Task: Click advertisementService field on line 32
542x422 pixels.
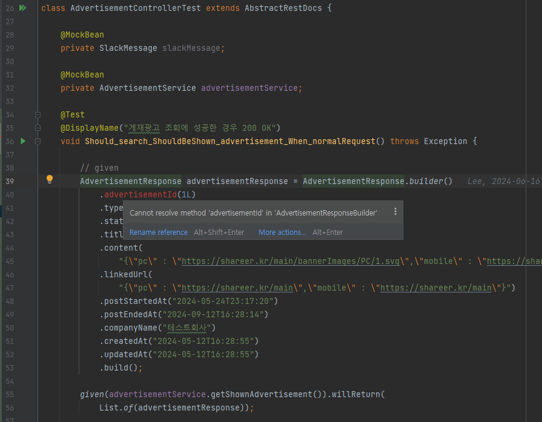Action: click(250, 88)
